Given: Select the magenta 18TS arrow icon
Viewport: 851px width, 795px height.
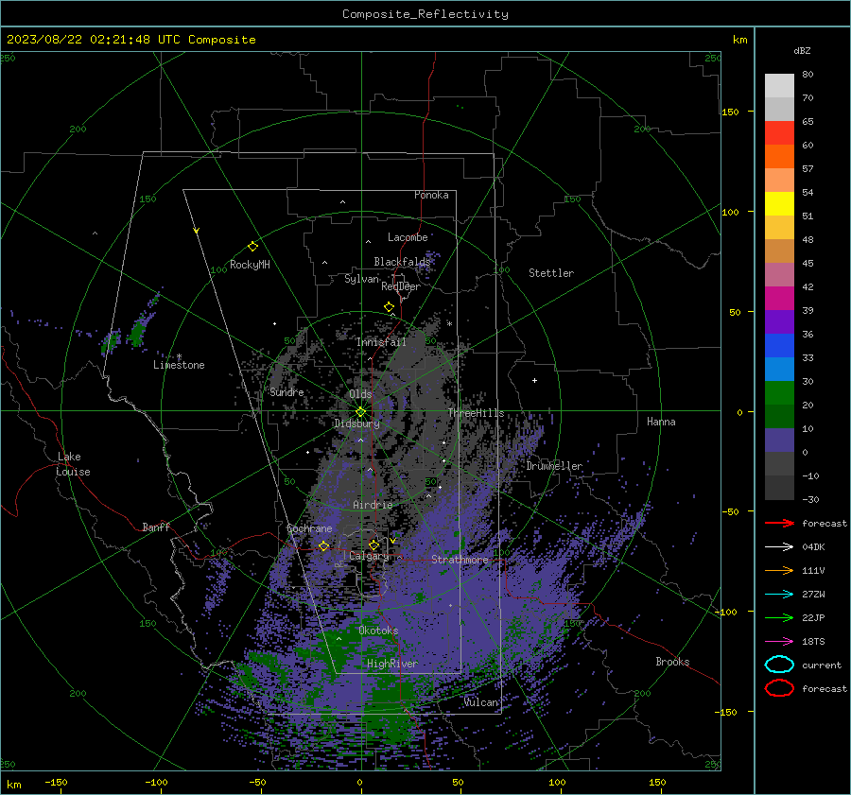Looking at the screenshot, I should coord(779,642).
